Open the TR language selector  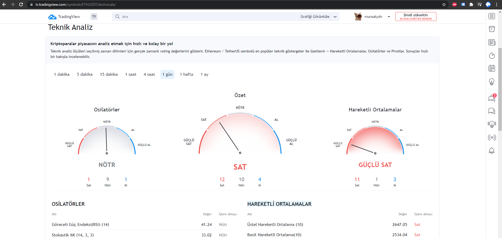(x=94, y=17)
